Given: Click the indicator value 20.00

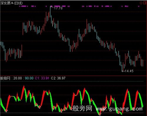Looking at the screenshot, I should click(x=18, y=78).
